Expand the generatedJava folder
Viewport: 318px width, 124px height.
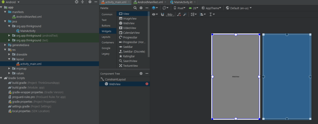coord(5,45)
